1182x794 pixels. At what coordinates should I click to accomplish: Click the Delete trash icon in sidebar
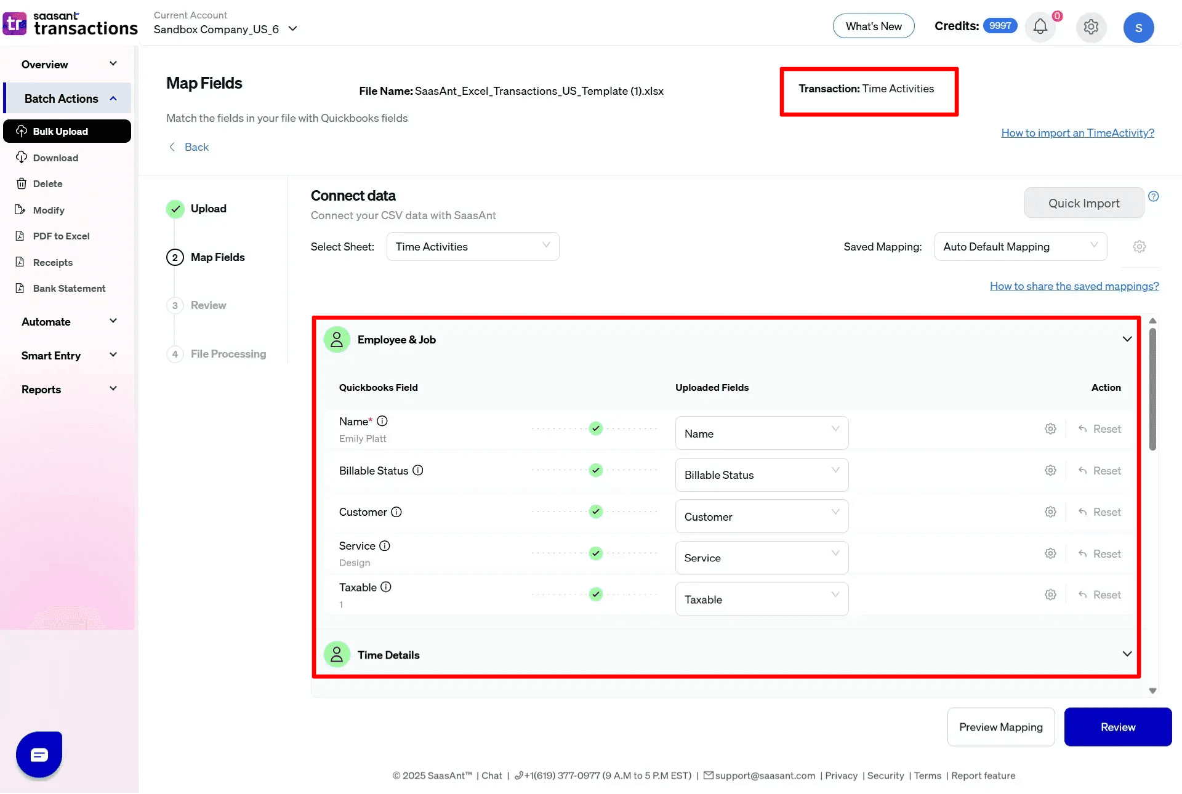tap(21, 183)
